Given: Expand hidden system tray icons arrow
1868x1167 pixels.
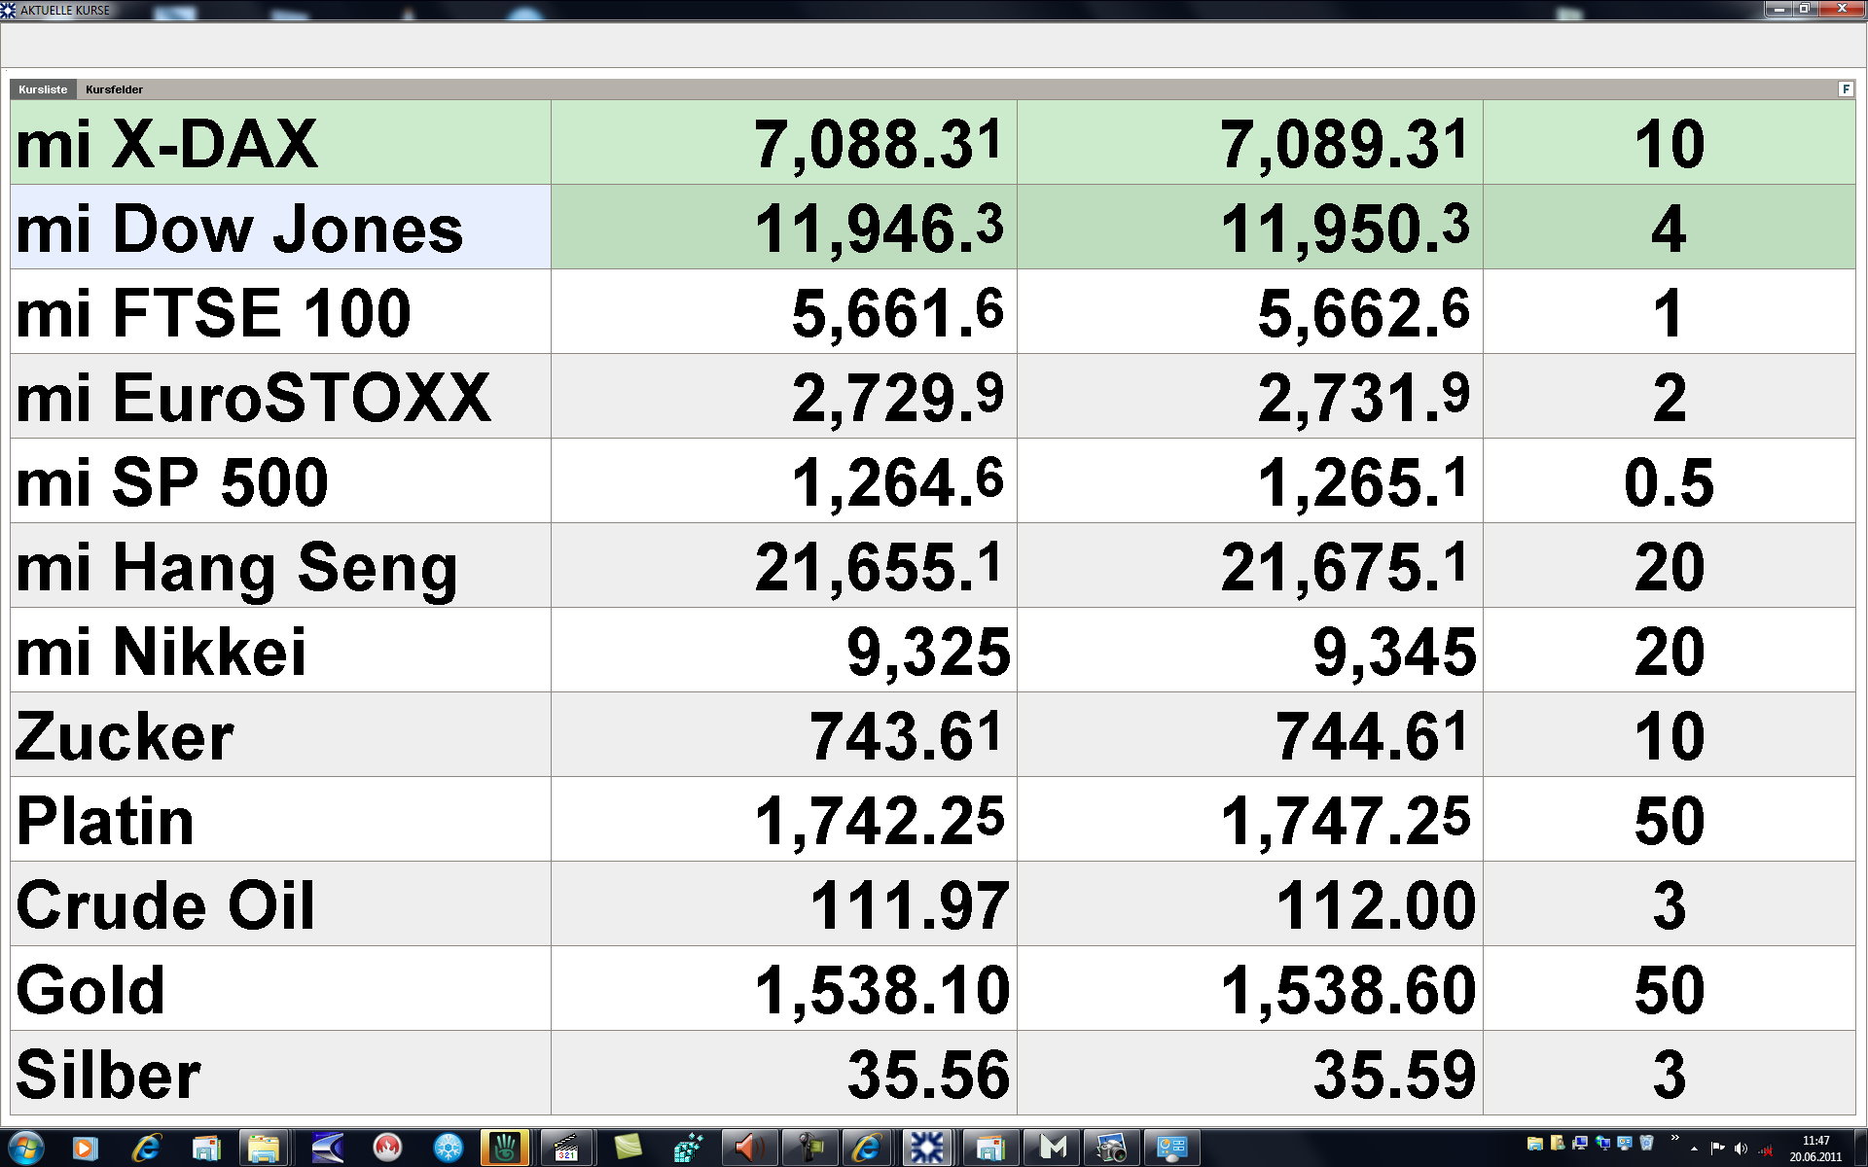Looking at the screenshot, I should click(1695, 1149).
